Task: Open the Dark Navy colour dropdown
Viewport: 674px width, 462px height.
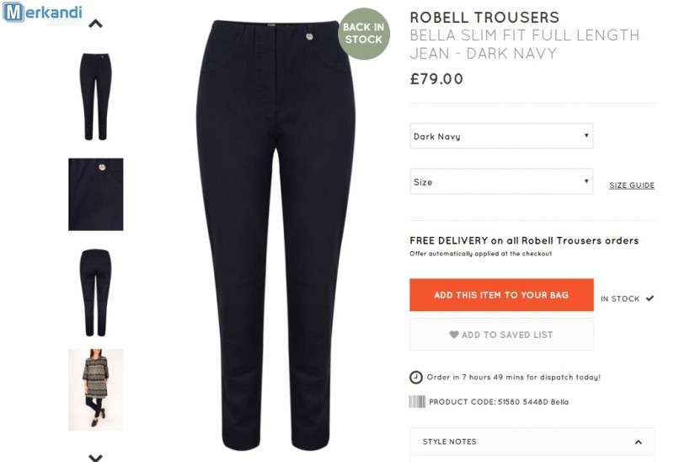Action: [501, 136]
